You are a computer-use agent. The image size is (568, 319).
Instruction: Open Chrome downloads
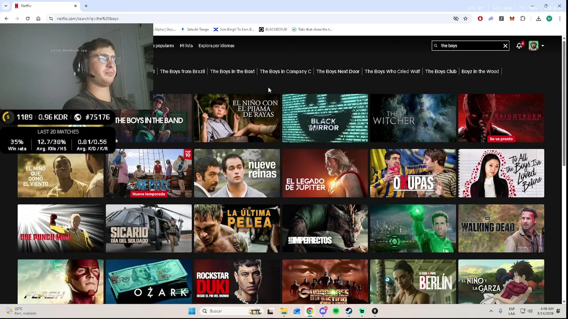point(538,19)
